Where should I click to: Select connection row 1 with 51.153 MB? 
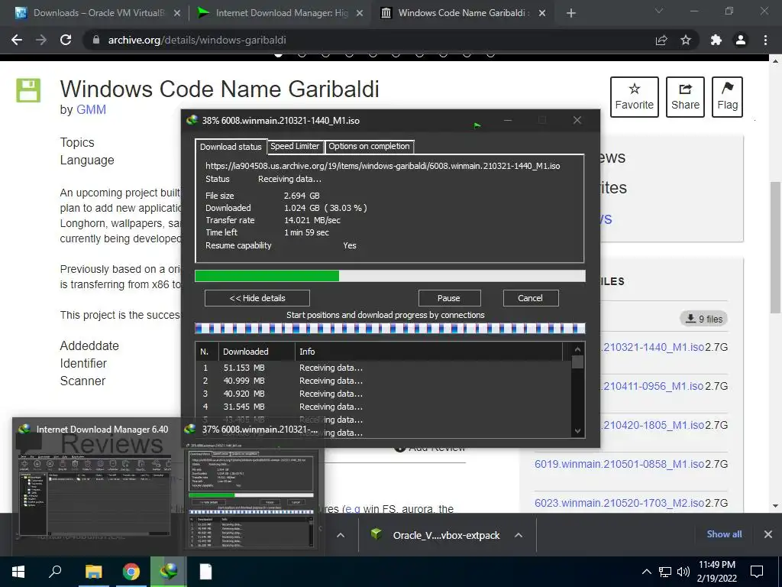pyautogui.click(x=383, y=368)
